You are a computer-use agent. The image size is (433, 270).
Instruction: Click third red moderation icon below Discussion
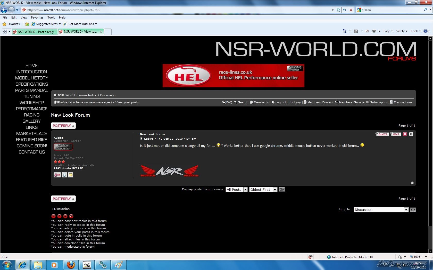tap(65, 216)
